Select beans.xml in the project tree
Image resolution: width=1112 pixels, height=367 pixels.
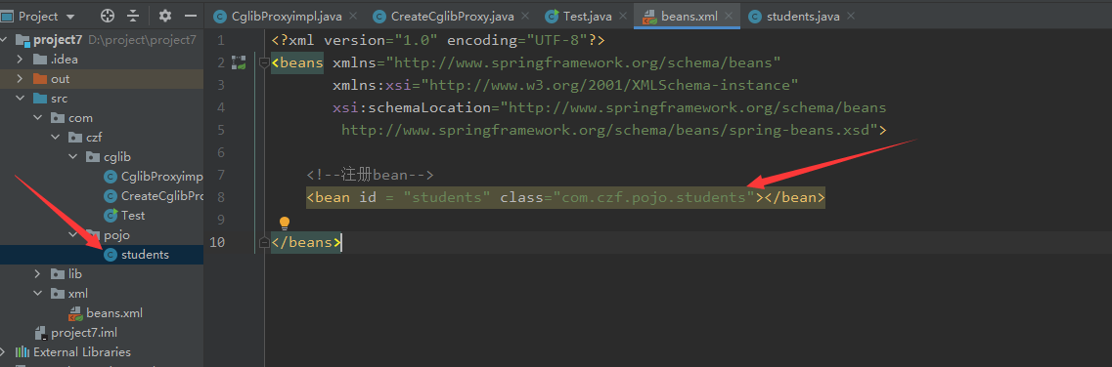click(102, 312)
